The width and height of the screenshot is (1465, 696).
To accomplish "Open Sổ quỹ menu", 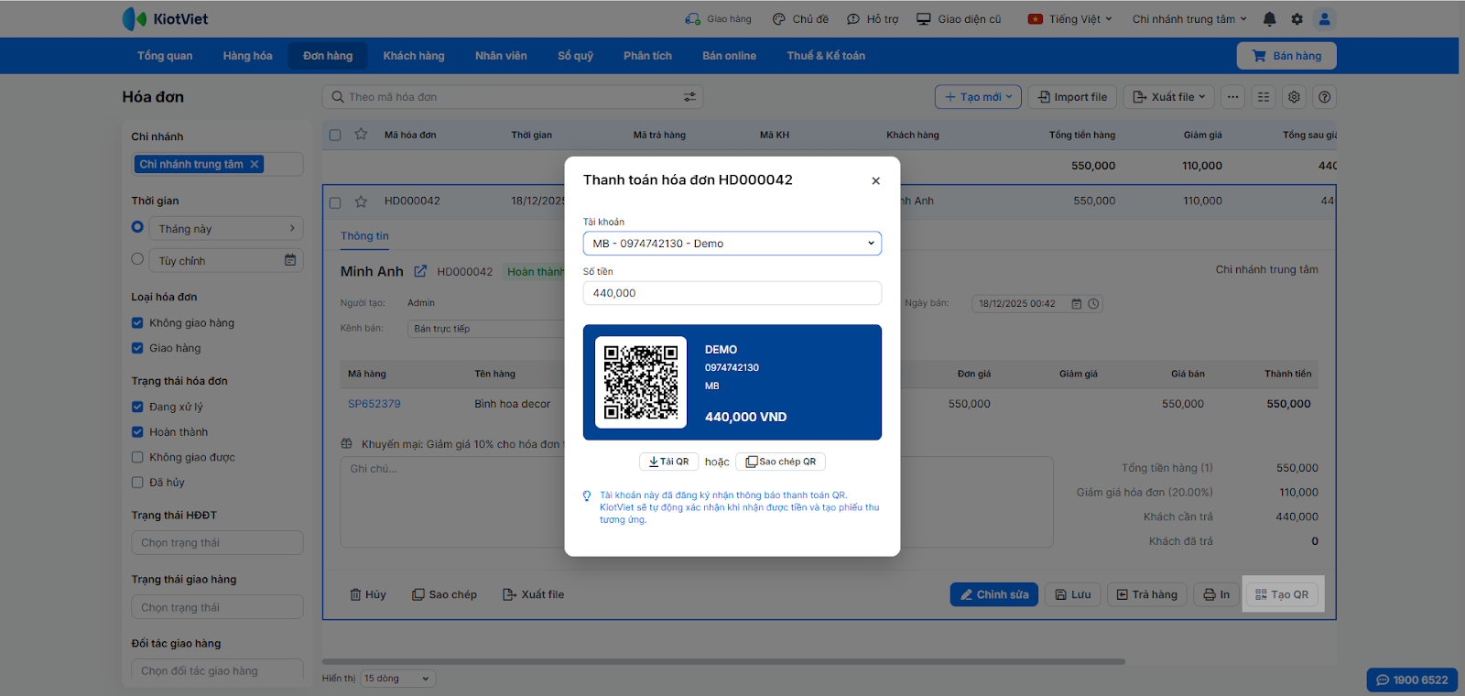I will (x=575, y=56).
